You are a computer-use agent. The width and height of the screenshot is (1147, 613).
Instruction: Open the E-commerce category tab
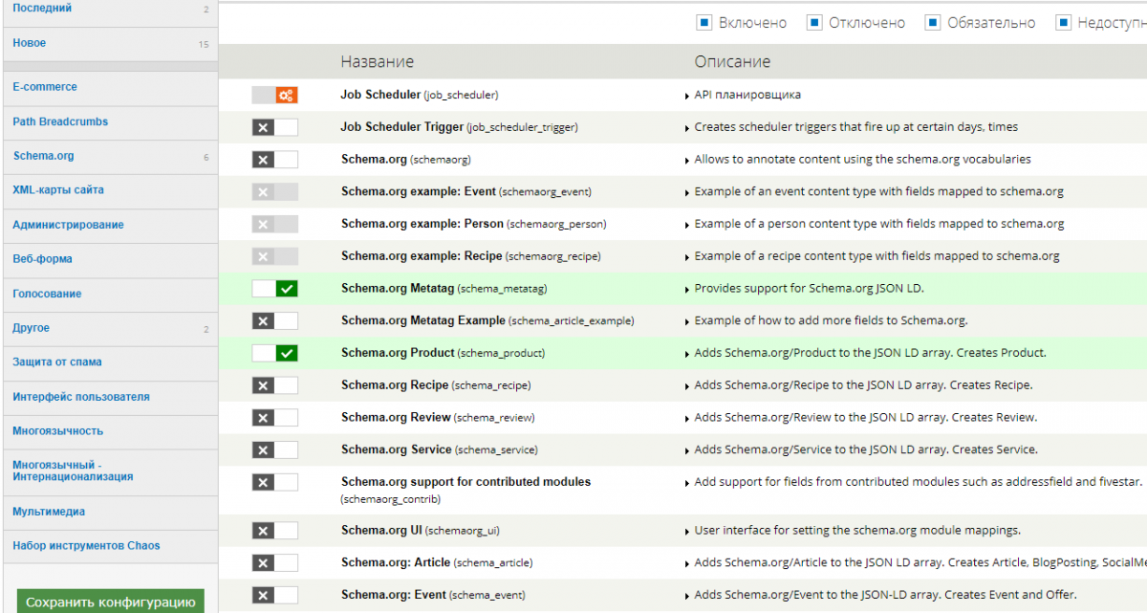(45, 87)
